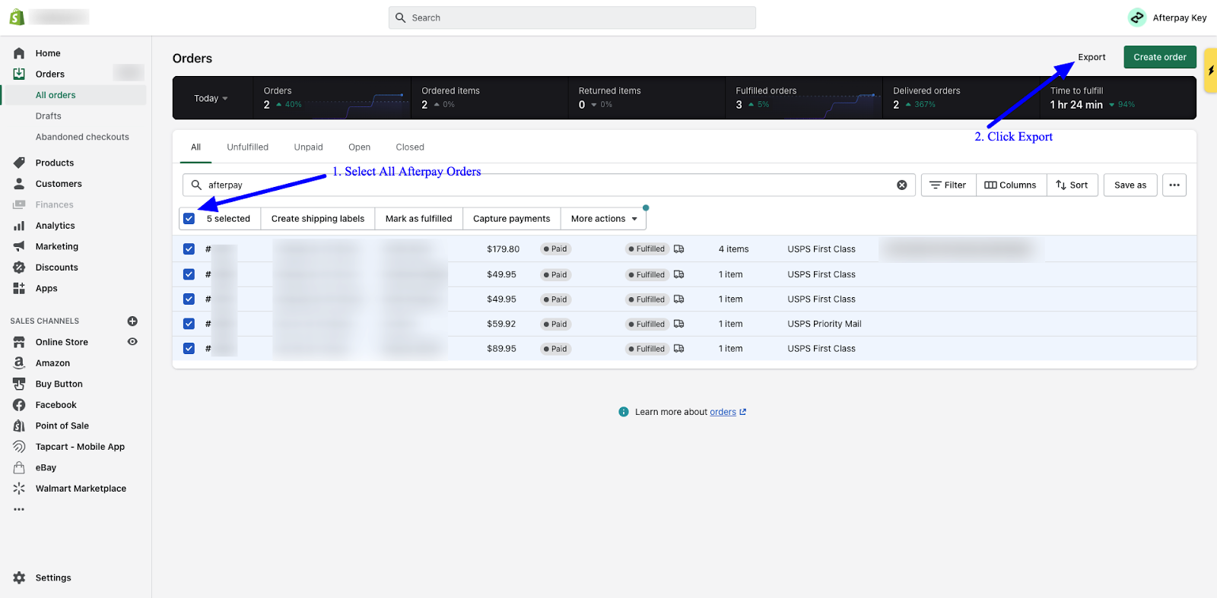
Task: Uncheck the select-all orders checkbox
Action: 189,219
